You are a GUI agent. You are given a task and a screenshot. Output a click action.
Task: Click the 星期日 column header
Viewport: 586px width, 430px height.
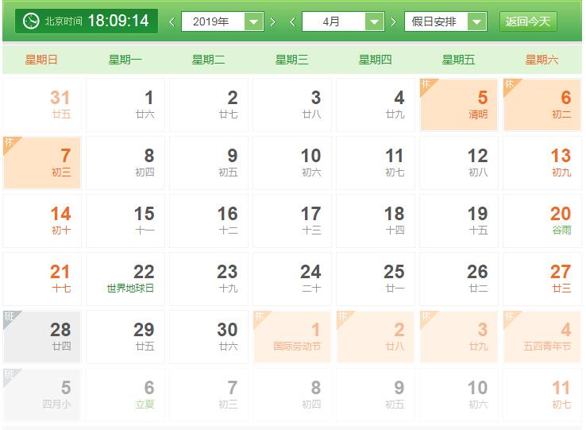click(41, 60)
